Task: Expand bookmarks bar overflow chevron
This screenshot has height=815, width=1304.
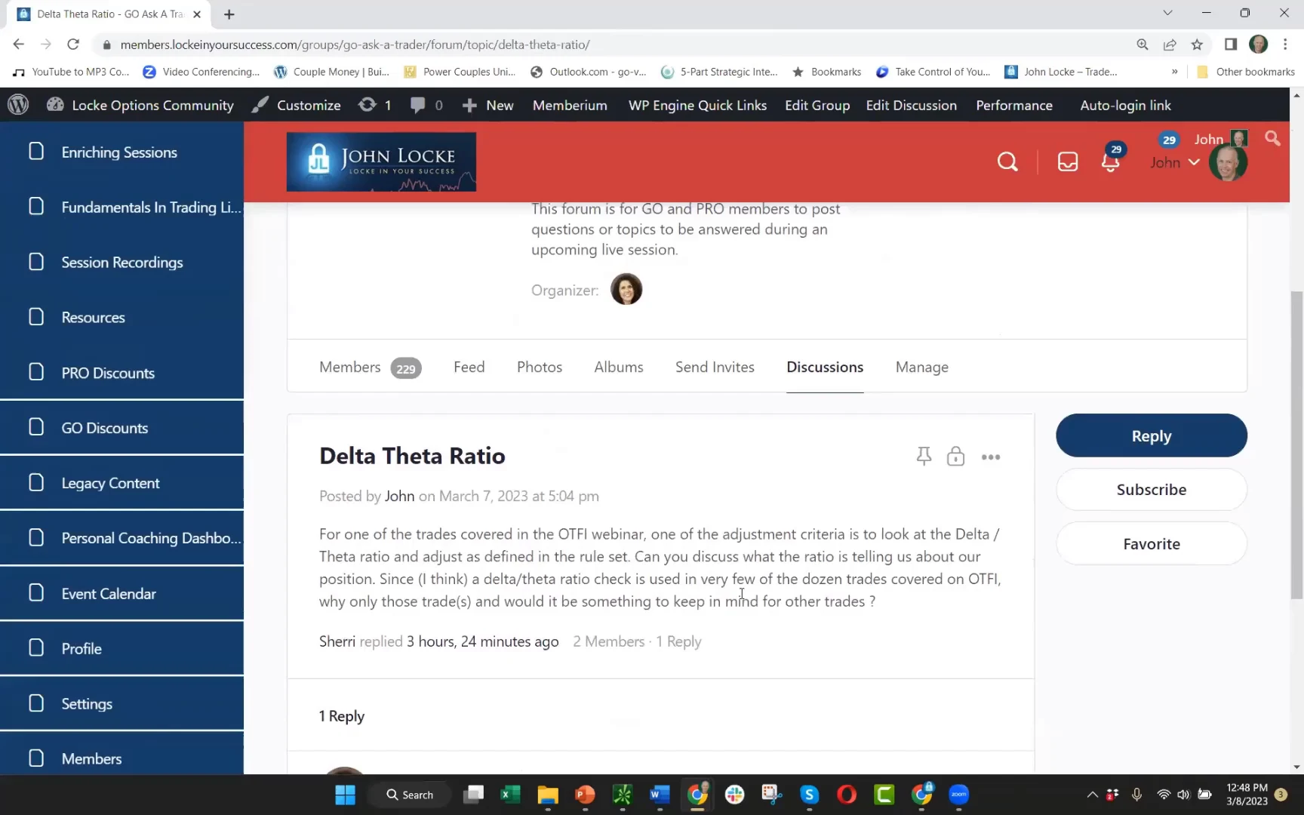Action: pos(1174,72)
